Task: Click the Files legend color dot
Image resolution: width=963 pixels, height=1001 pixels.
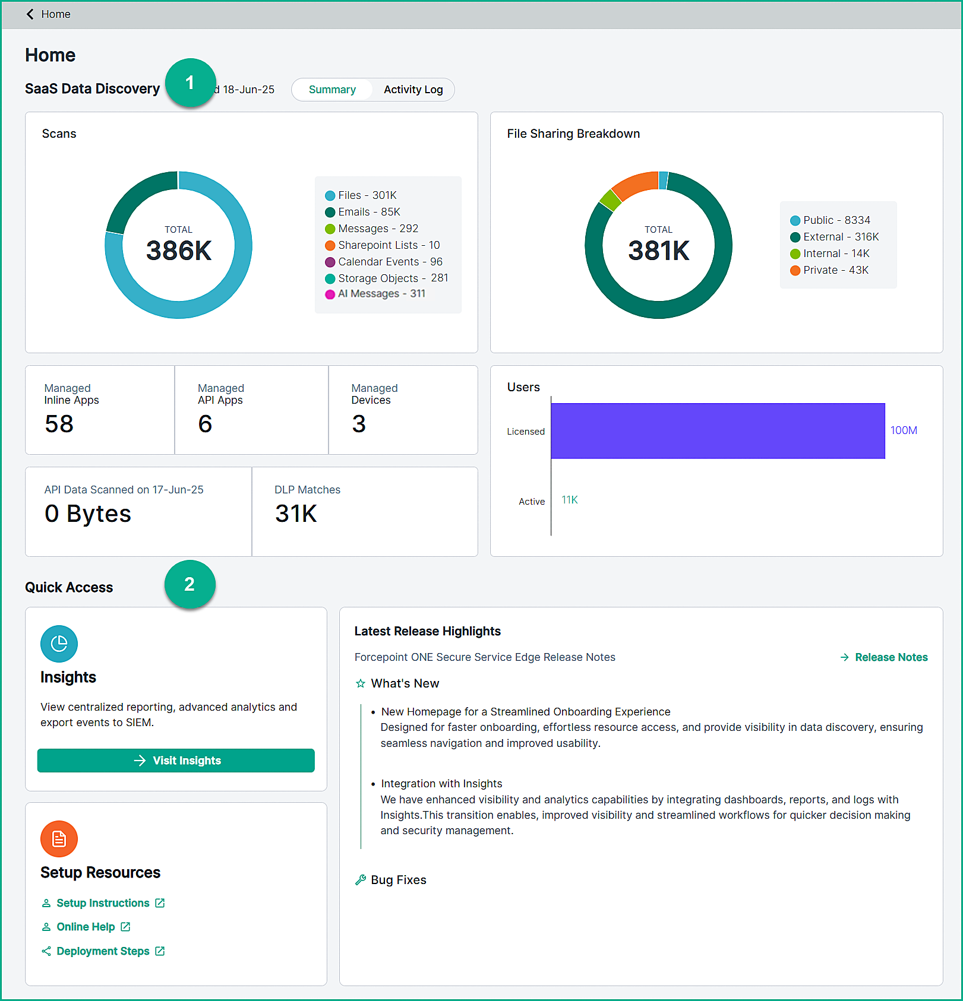Action: 330,196
